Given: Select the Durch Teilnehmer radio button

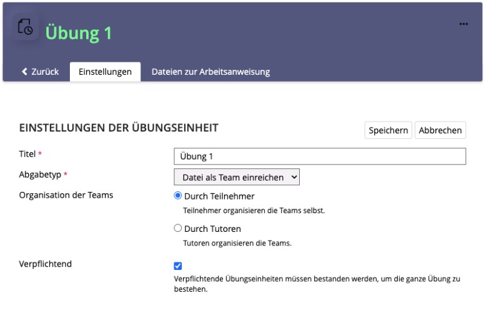Looking at the screenshot, I should pos(178,196).
